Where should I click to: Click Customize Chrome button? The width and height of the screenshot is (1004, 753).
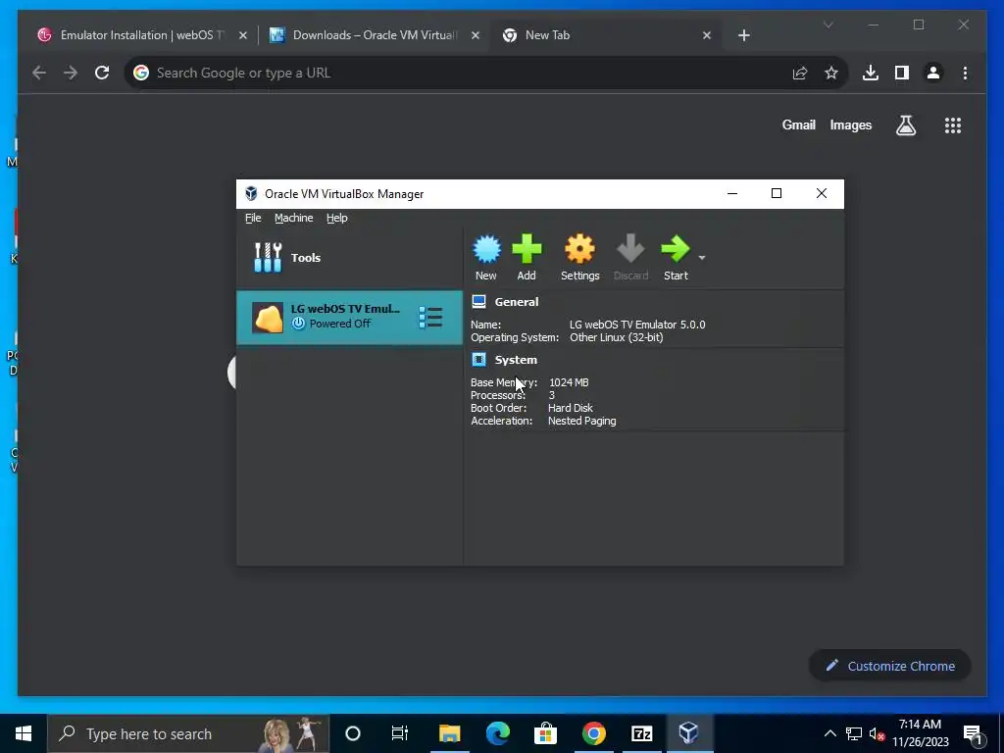[890, 666]
